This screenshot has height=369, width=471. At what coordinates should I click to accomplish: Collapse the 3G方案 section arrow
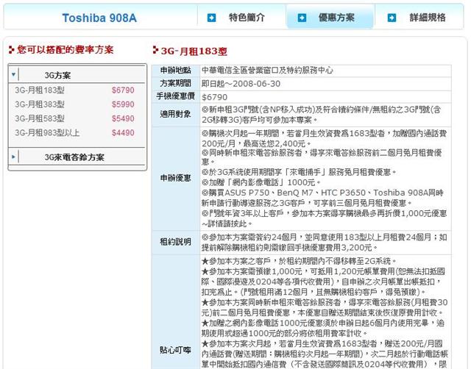(x=13, y=74)
